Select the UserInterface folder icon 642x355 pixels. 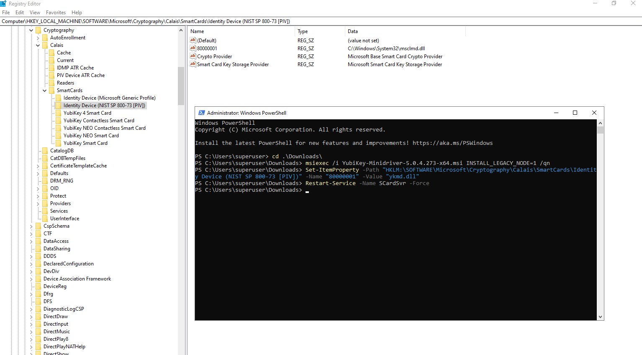coord(45,219)
